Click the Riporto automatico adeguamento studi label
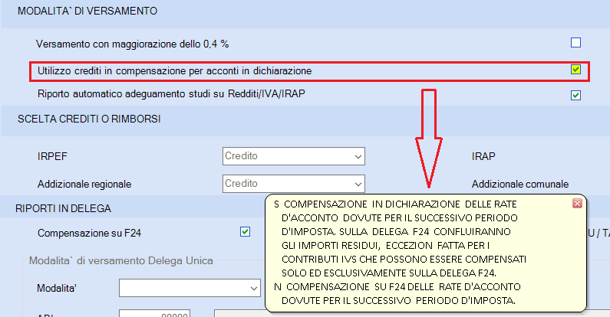Image resolution: width=610 pixels, height=317 pixels. [171, 94]
